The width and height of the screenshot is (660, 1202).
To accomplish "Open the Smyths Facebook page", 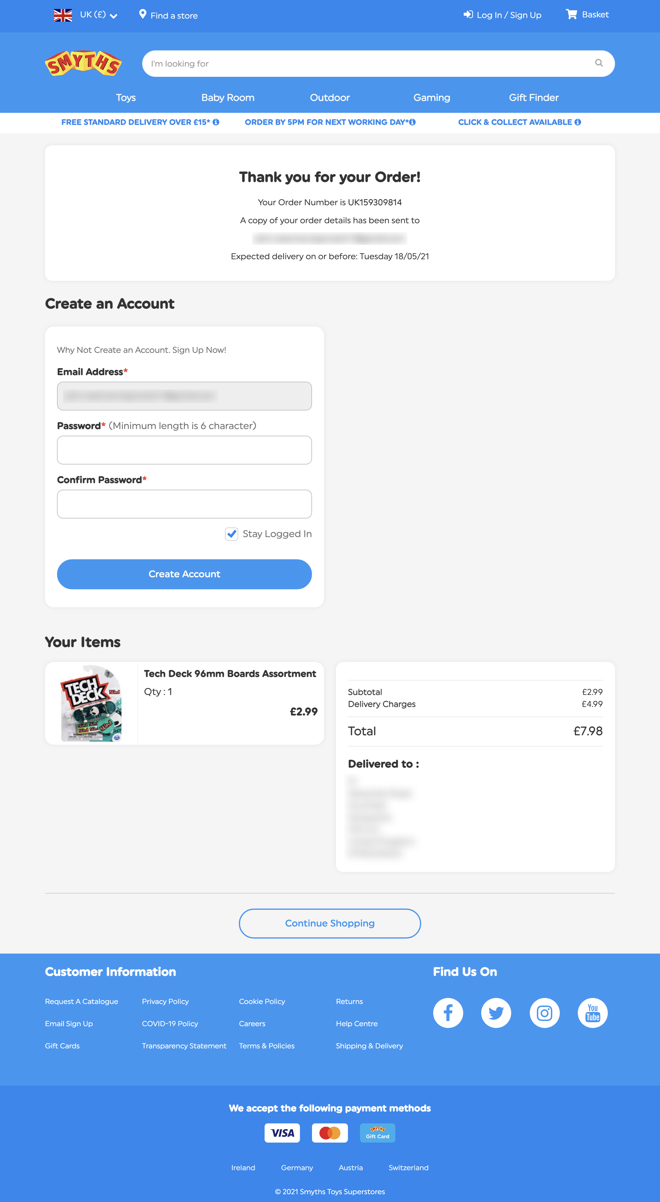I will click(x=448, y=1013).
